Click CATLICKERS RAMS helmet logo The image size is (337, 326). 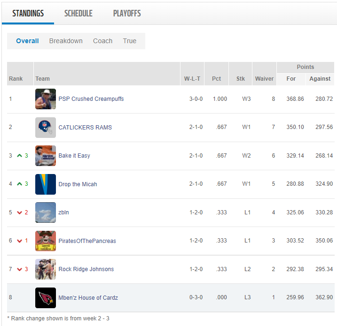[46, 128]
